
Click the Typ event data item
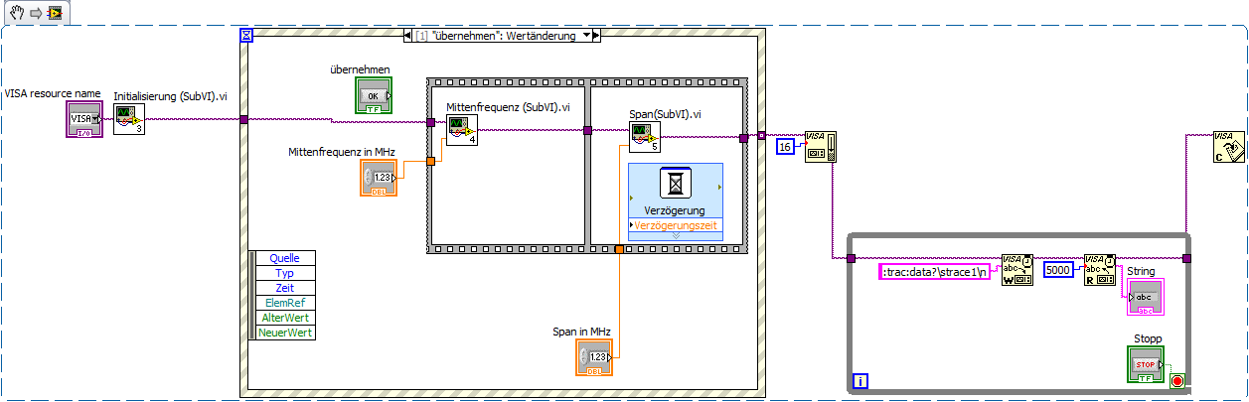coord(285,273)
